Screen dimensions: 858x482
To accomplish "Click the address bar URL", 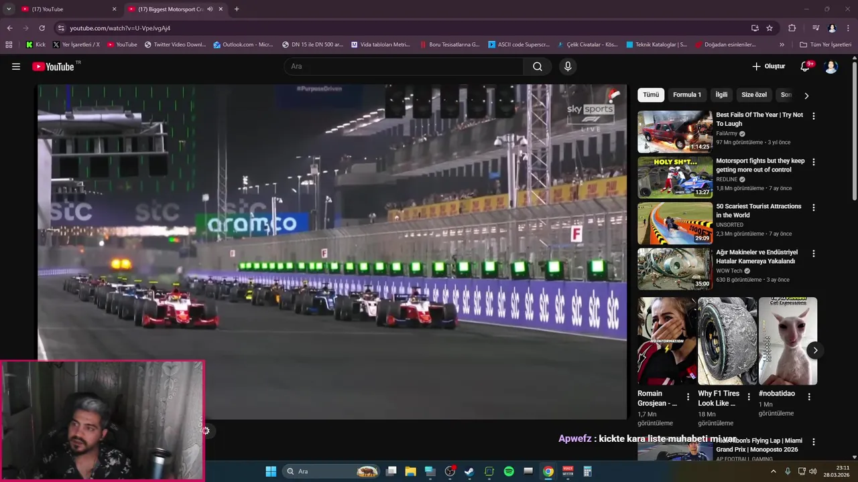I will pyautogui.click(x=120, y=28).
